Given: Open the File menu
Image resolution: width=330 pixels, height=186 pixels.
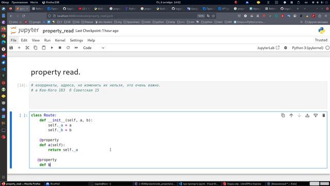Looking at the screenshot, I should point(13,40).
